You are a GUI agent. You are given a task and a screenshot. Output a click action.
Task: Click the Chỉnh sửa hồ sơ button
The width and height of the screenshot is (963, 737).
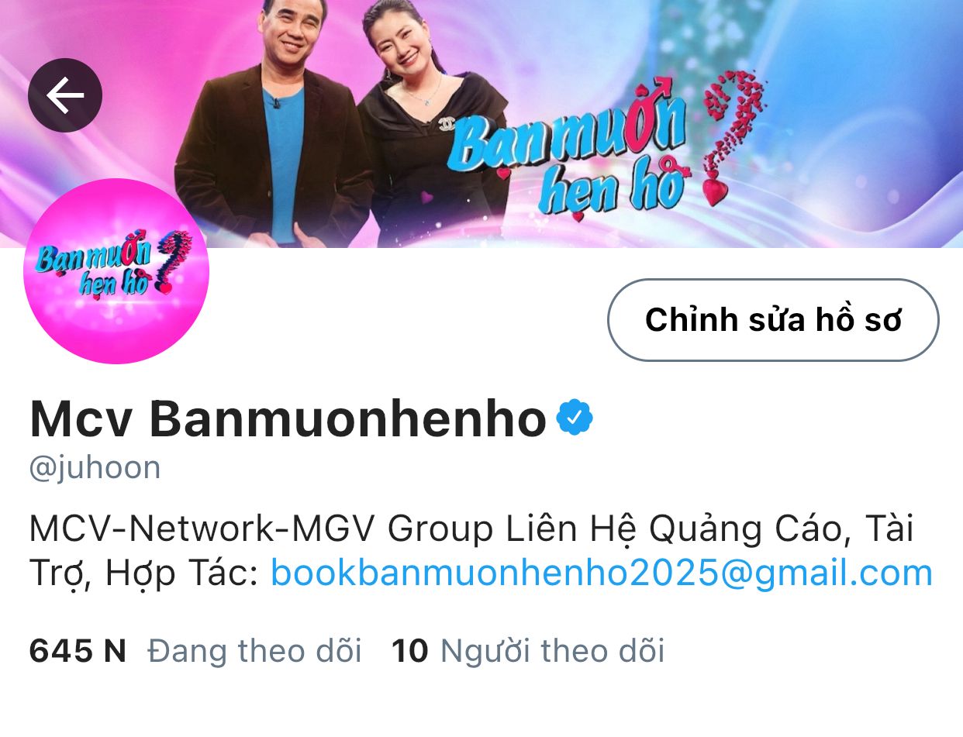pyautogui.click(x=773, y=320)
